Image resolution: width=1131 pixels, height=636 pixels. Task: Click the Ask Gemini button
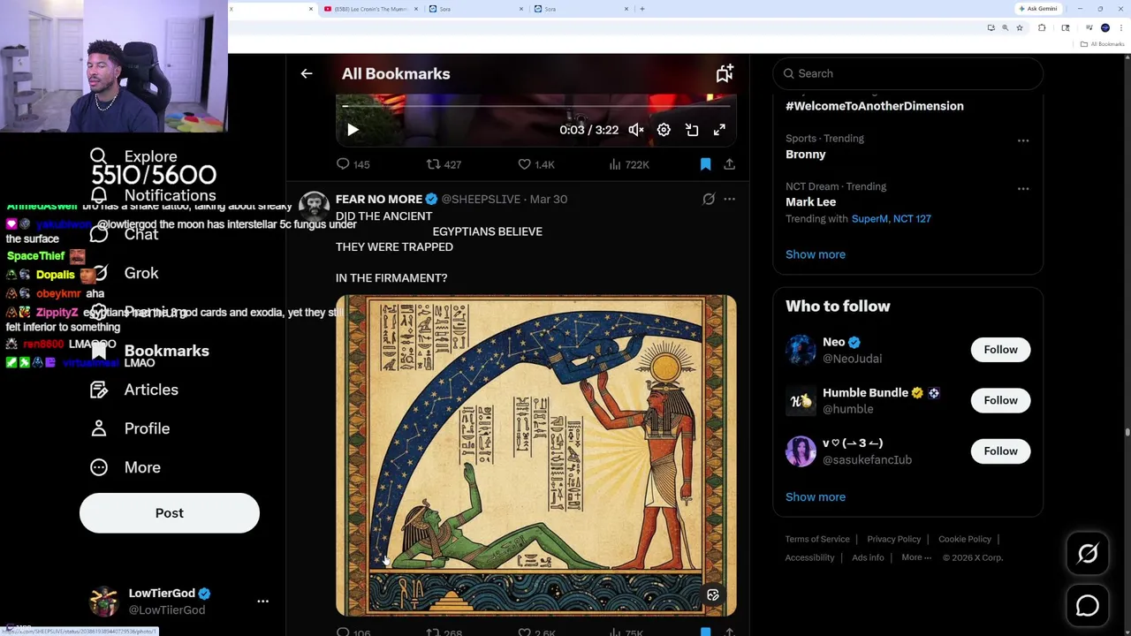coord(1038,9)
